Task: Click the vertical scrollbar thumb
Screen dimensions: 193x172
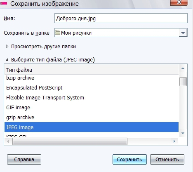Action: 183,82
